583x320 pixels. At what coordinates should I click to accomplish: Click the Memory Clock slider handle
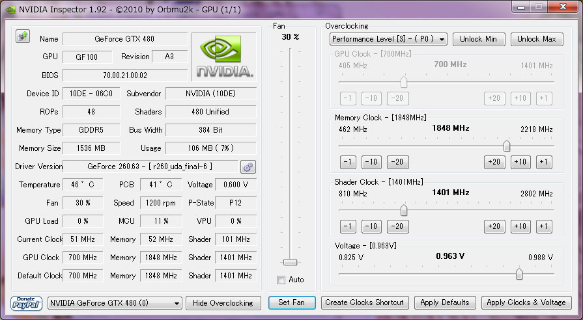(x=506, y=146)
